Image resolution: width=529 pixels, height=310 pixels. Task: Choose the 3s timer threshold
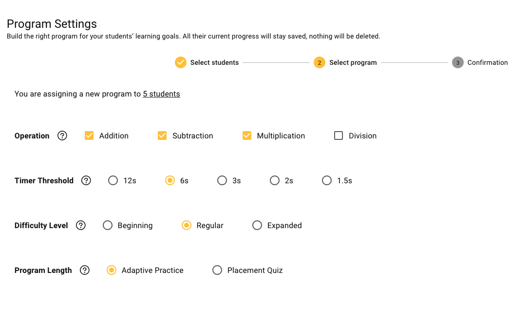222,181
